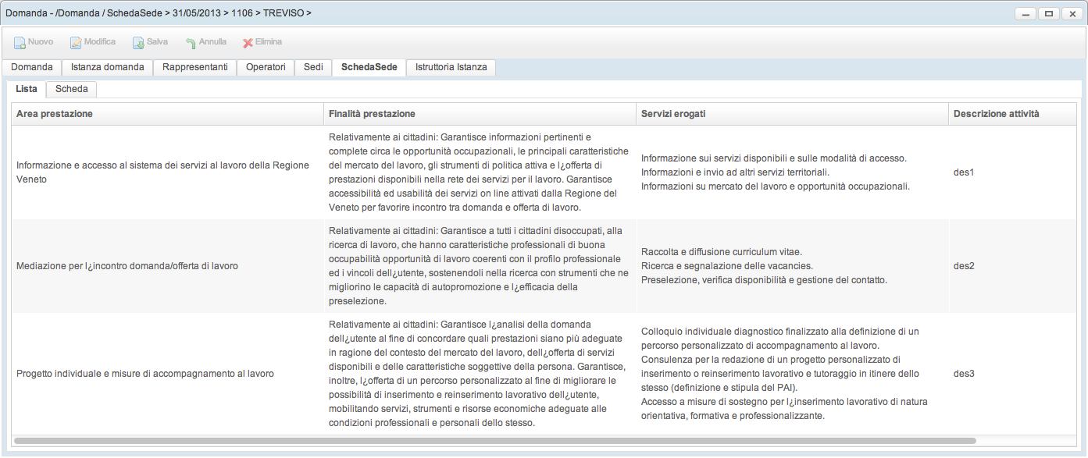This screenshot has width=1088, height=458.
Task: Open the Rappresentanti tab
Action: point(194,67)
